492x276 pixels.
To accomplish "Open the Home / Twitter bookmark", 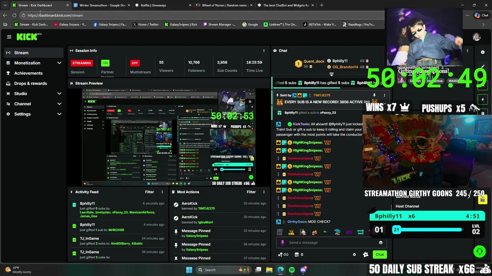I will click(146, 25).
